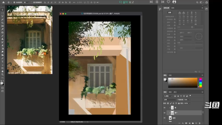The height and width of the screenshot is (125, 222).
Task: Click the heart favorite icon
Action: coord(168,2)
